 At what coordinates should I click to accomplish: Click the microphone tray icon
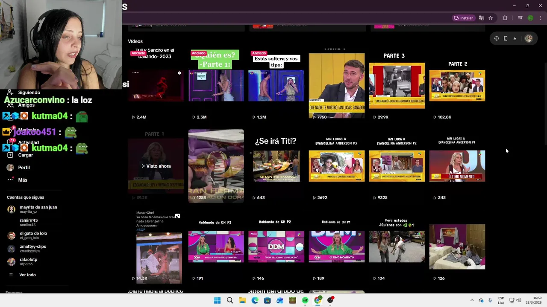[490, 300]
